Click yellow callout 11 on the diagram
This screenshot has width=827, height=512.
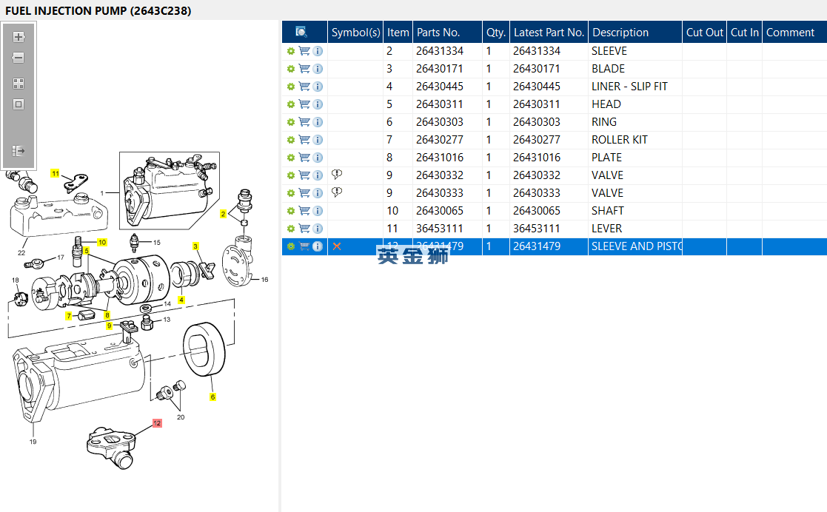pyautogui.click(x=55, y=173)
